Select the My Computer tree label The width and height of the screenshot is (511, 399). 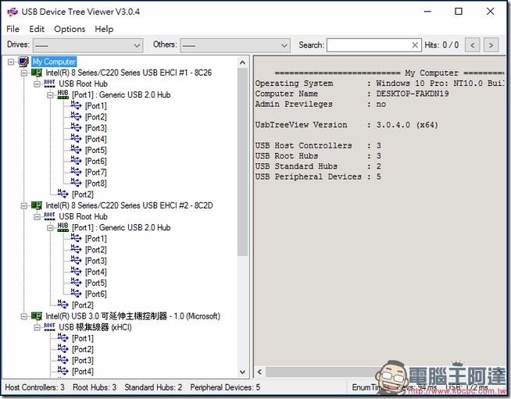[x=54, y=62]
